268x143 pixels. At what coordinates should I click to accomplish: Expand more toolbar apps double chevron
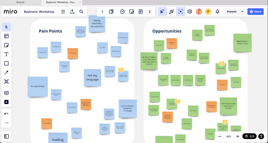[150, 12]
